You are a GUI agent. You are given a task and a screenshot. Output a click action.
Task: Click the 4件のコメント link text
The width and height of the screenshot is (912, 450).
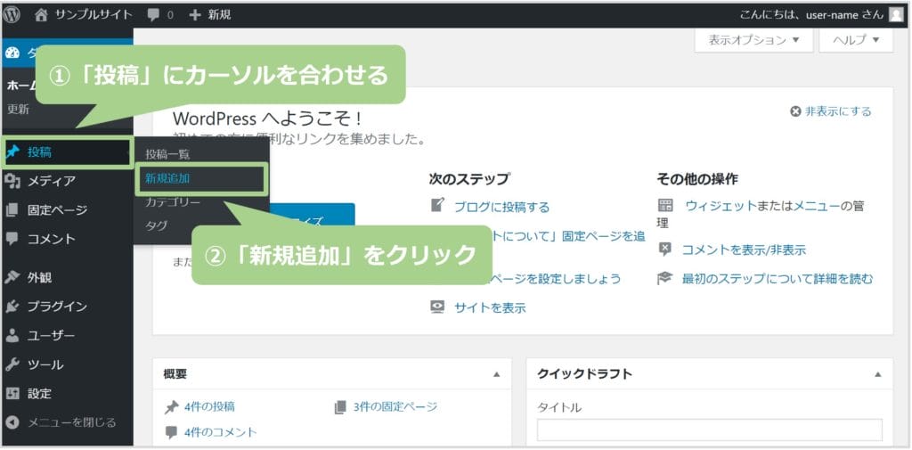tap(221, 432)
